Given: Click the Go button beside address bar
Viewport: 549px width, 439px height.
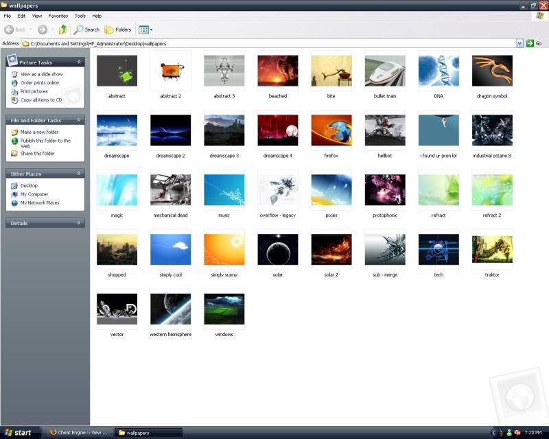Looking at the screenshot, I should 533,43.
